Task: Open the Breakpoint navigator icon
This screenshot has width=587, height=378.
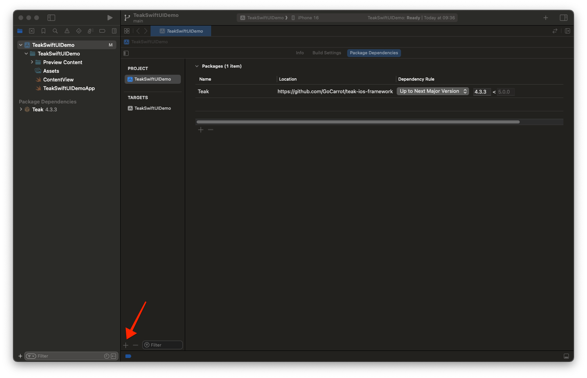Action: pyautogui.click(x=102, y=31)
